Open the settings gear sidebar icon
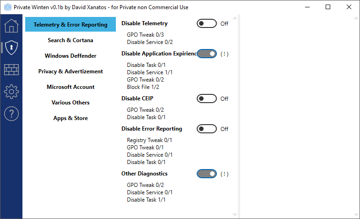Image resolution: width=360 pixels, height=219 pixels. click(11, 92)
